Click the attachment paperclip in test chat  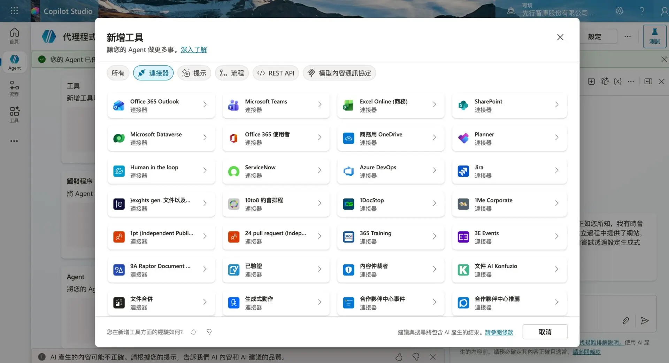[626, 320]
